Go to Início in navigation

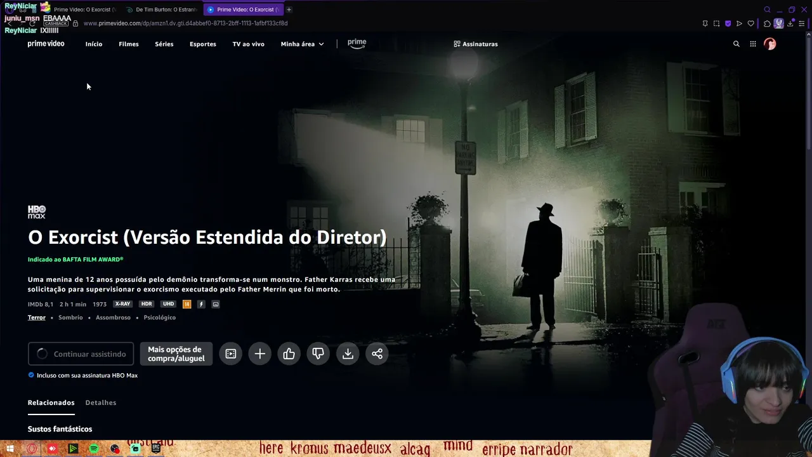click(94, 44)
